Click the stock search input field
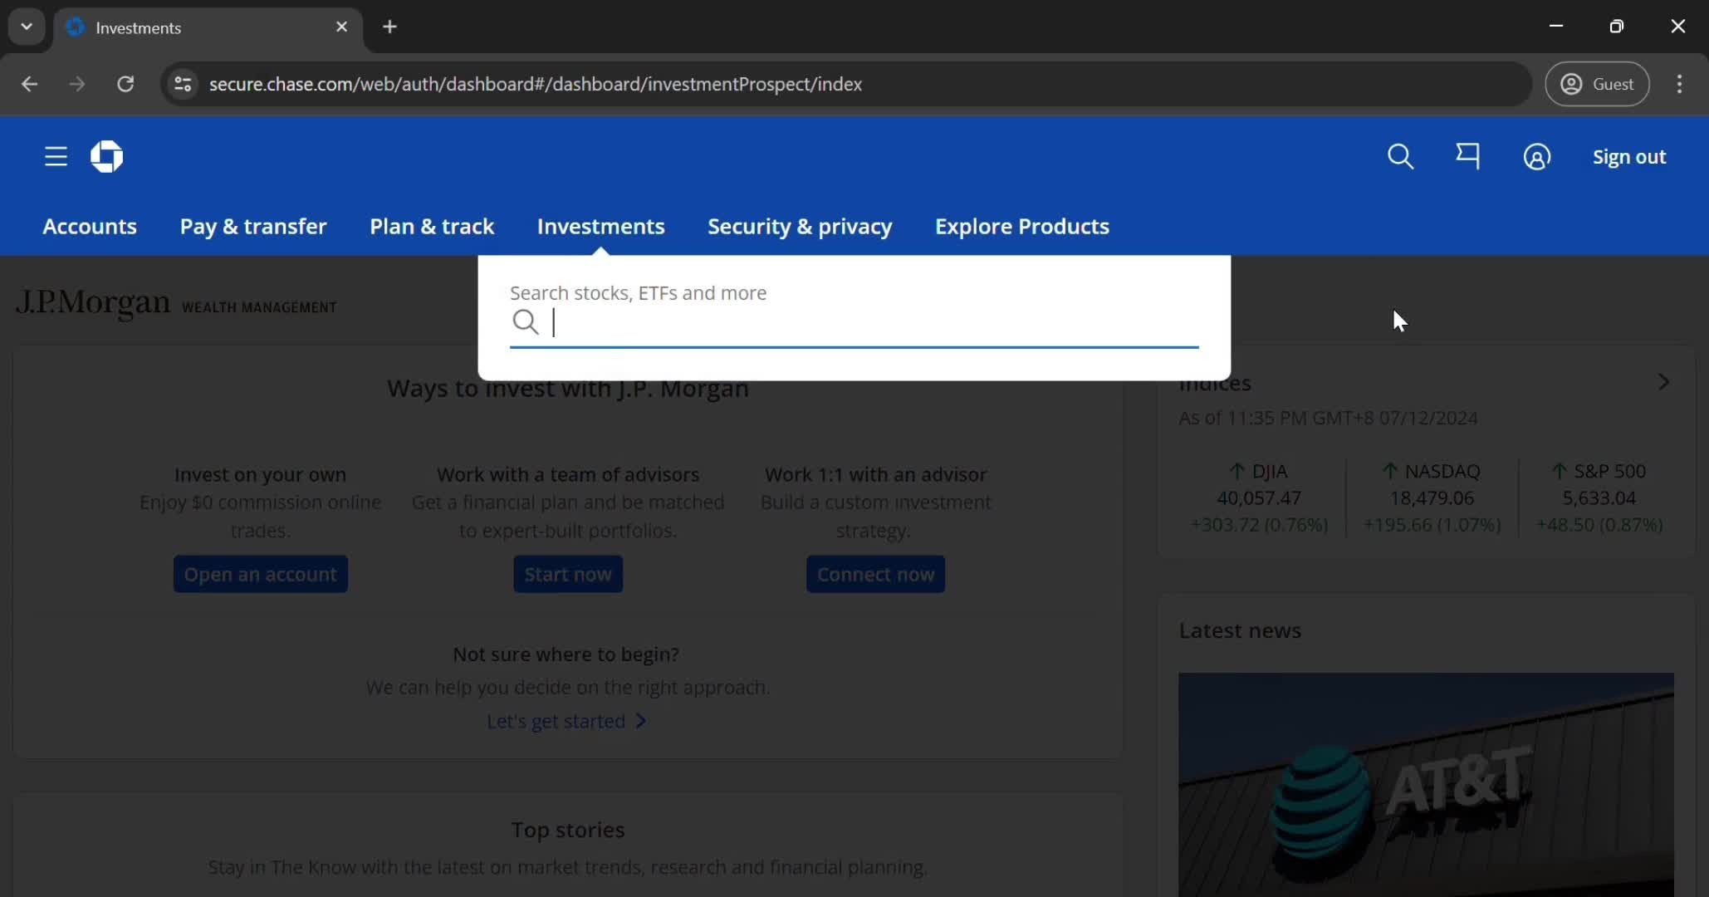This screenshot has height=897, width=1709. click(854, 321)
